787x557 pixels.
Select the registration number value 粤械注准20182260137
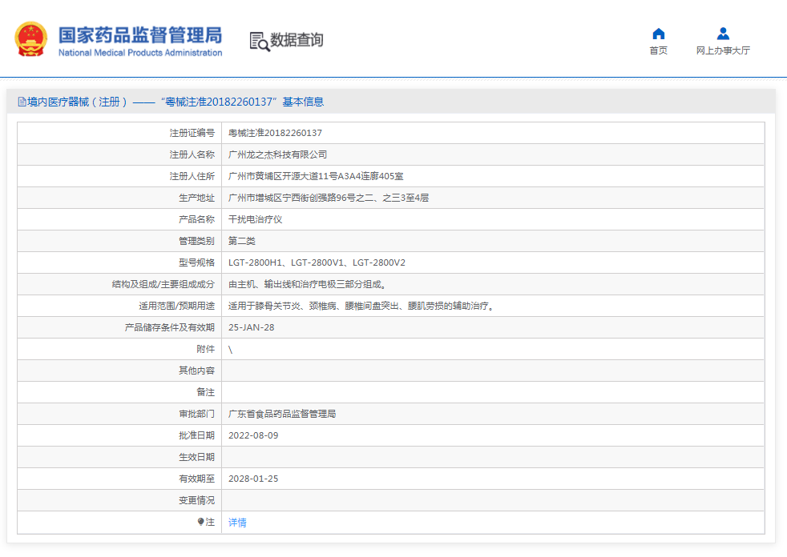275,133
